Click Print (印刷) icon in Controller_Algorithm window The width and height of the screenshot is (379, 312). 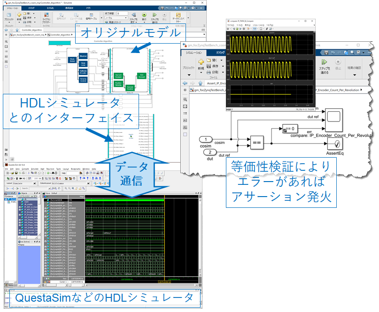(24, 22)
